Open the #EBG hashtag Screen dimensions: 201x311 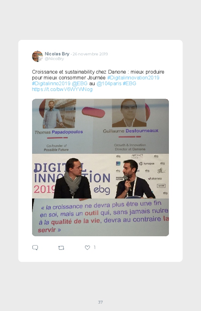coord(129,84)
